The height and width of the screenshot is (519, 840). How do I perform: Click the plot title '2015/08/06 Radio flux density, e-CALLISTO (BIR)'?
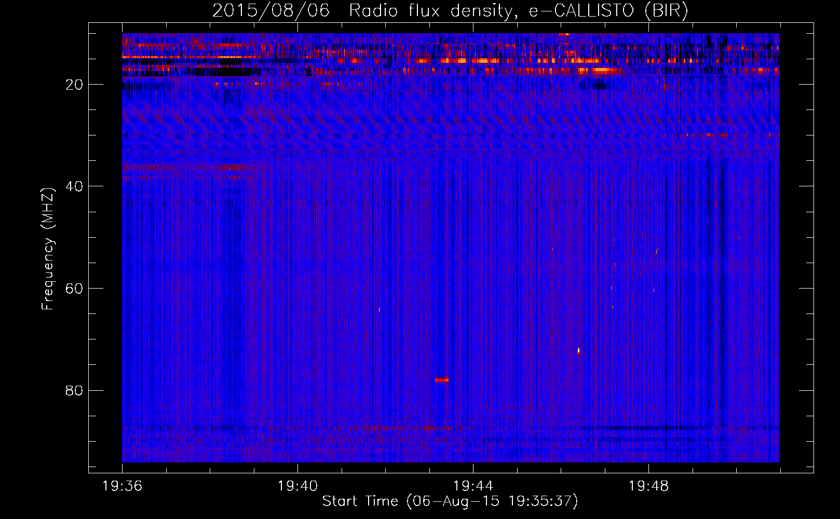tap(450, 11)
